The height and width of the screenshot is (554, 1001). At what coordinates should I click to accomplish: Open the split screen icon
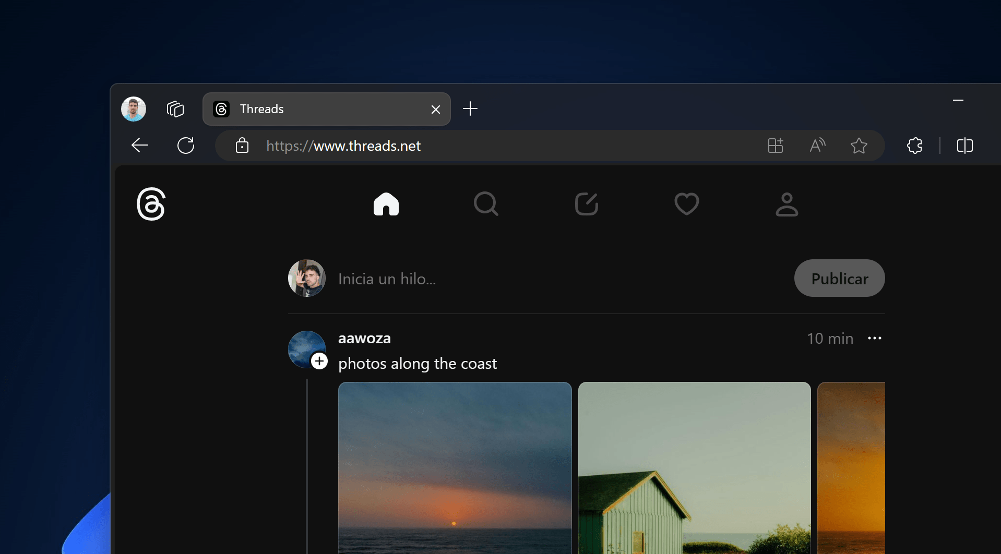pyautogui.click(x=965, y=146)
